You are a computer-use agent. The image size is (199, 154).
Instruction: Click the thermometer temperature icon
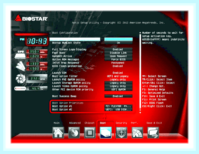pos(20,89)
